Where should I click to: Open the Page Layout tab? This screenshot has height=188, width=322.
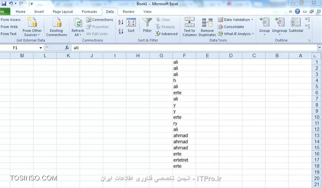63,12
